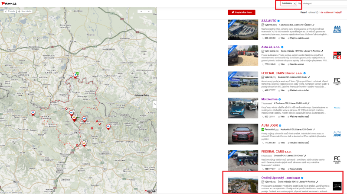Screen dimensions: 347x194
Task: Click the Ondřej Lipovský black company logo
Action: click(337, 186)
